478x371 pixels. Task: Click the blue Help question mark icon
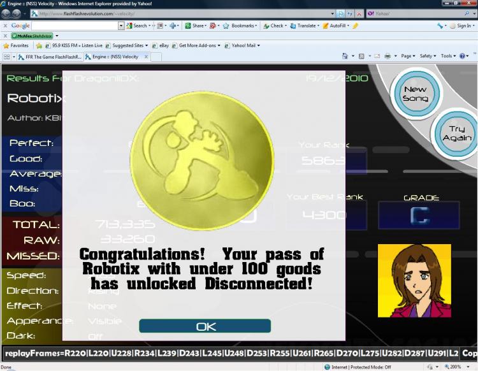click(x=463, y=56)
